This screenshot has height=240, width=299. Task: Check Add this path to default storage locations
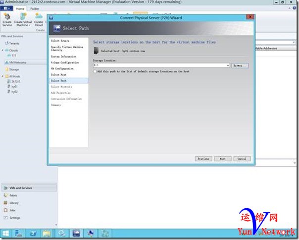click(x=95, y=71)
